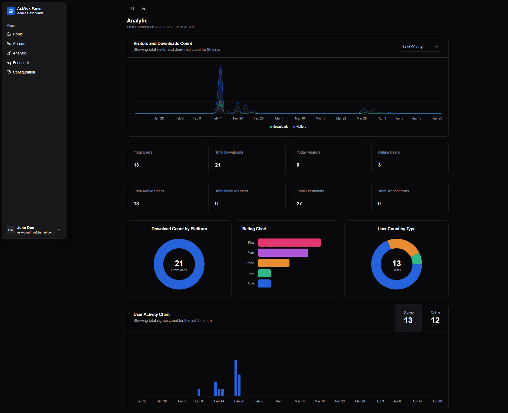Click the CN user avatar circle
Screen dimensions: 508x413
tap(11, 230)
